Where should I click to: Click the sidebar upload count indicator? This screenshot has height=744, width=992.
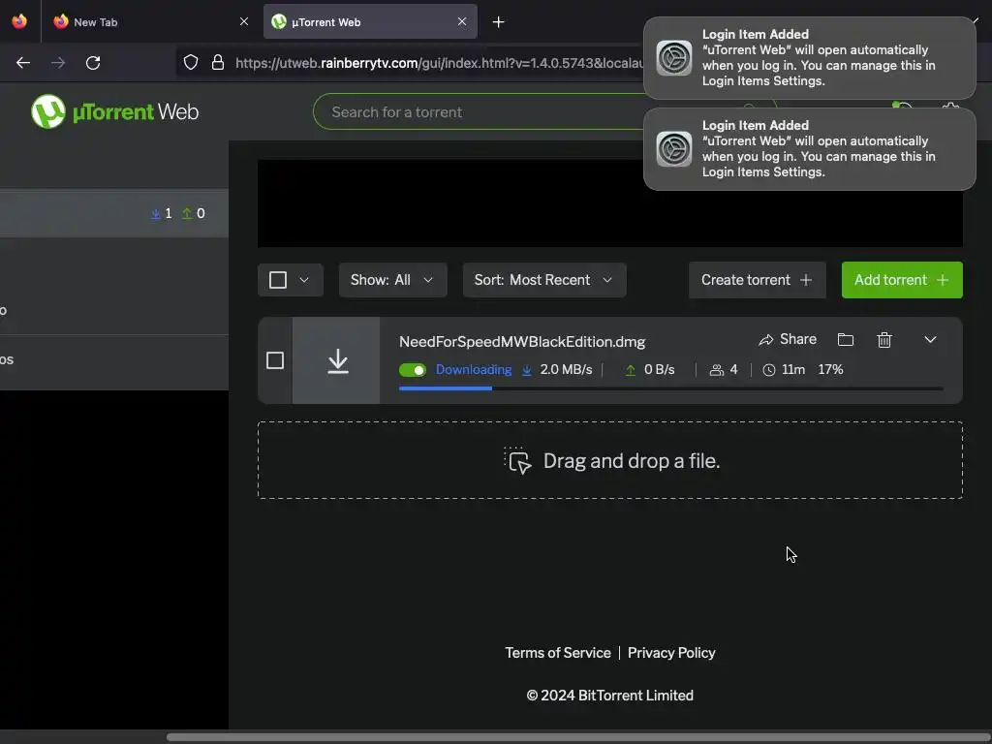194,214
